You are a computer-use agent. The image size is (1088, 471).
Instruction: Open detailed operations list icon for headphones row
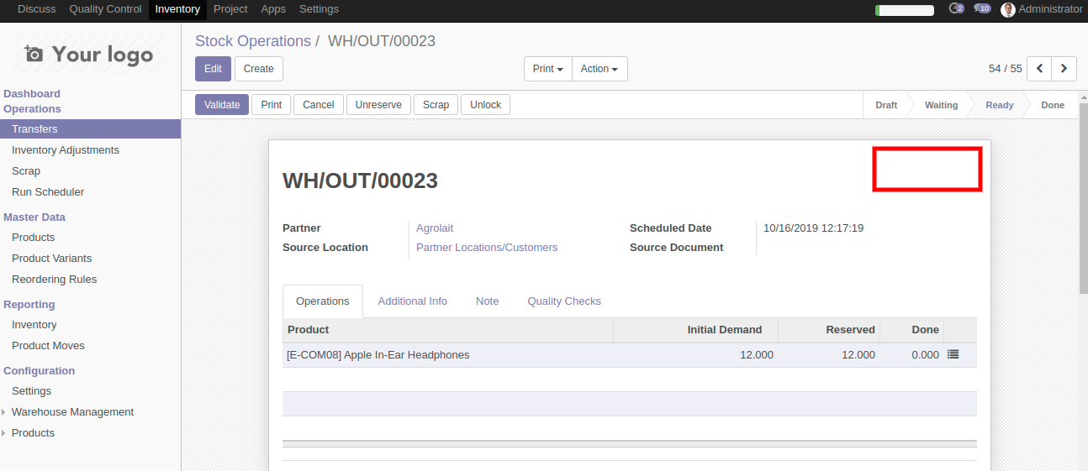pyautogui.click(x=953, y=354)
